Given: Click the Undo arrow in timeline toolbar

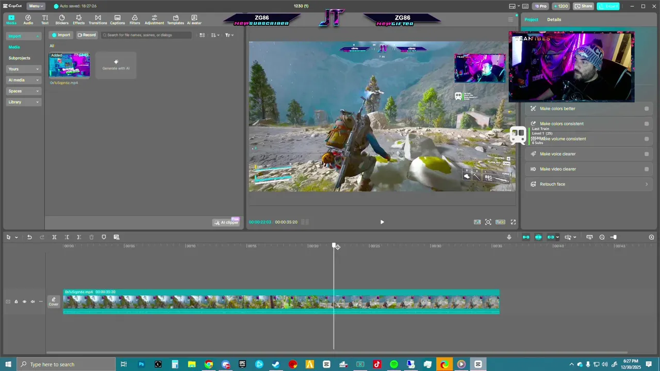Looking at the screenshot, I should [29, 237].
